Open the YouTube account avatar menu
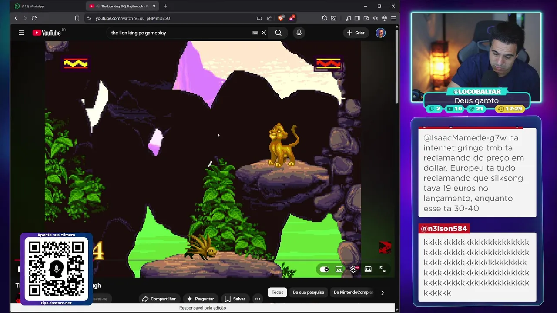 coord(381,33)
